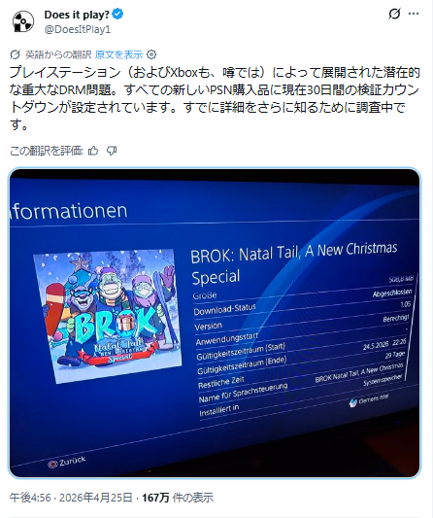Click the translation icon beside 英語からの翻訳
The width and height of the screenshot is (433, 518).
[x=16, y=54]
